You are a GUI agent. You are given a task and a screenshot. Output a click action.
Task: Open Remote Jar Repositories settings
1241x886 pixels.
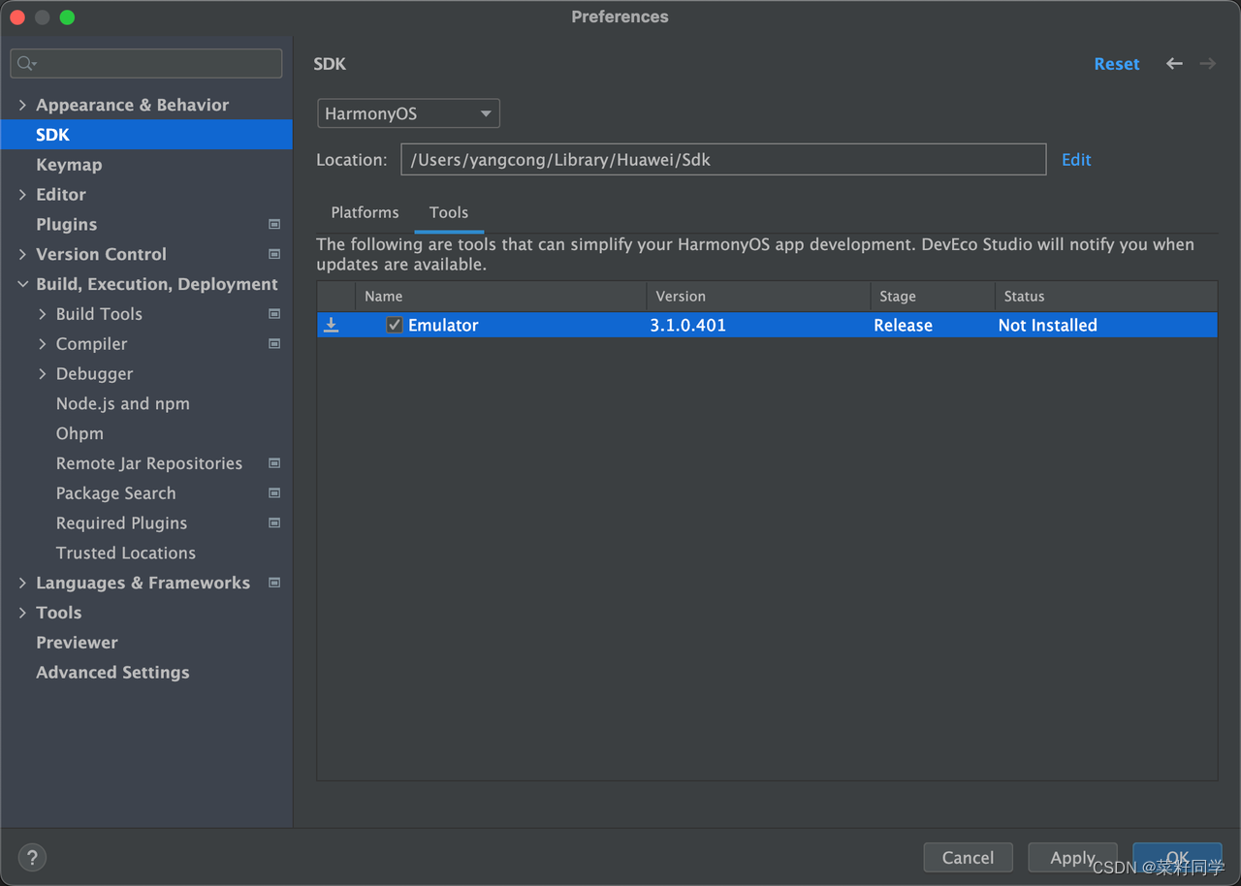click(149, 463)
